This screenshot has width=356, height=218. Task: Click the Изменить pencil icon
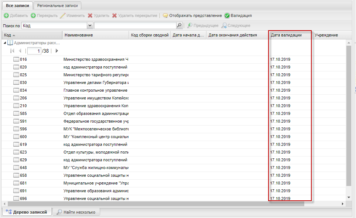[63, 16]
